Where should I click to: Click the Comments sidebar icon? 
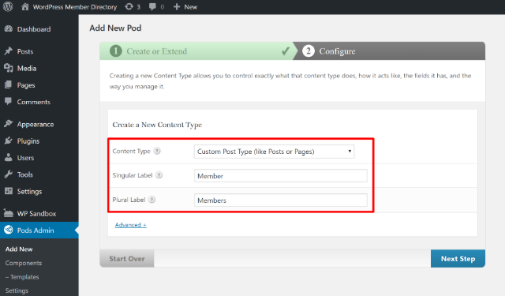pyautogui.click(x=9, y=102)
